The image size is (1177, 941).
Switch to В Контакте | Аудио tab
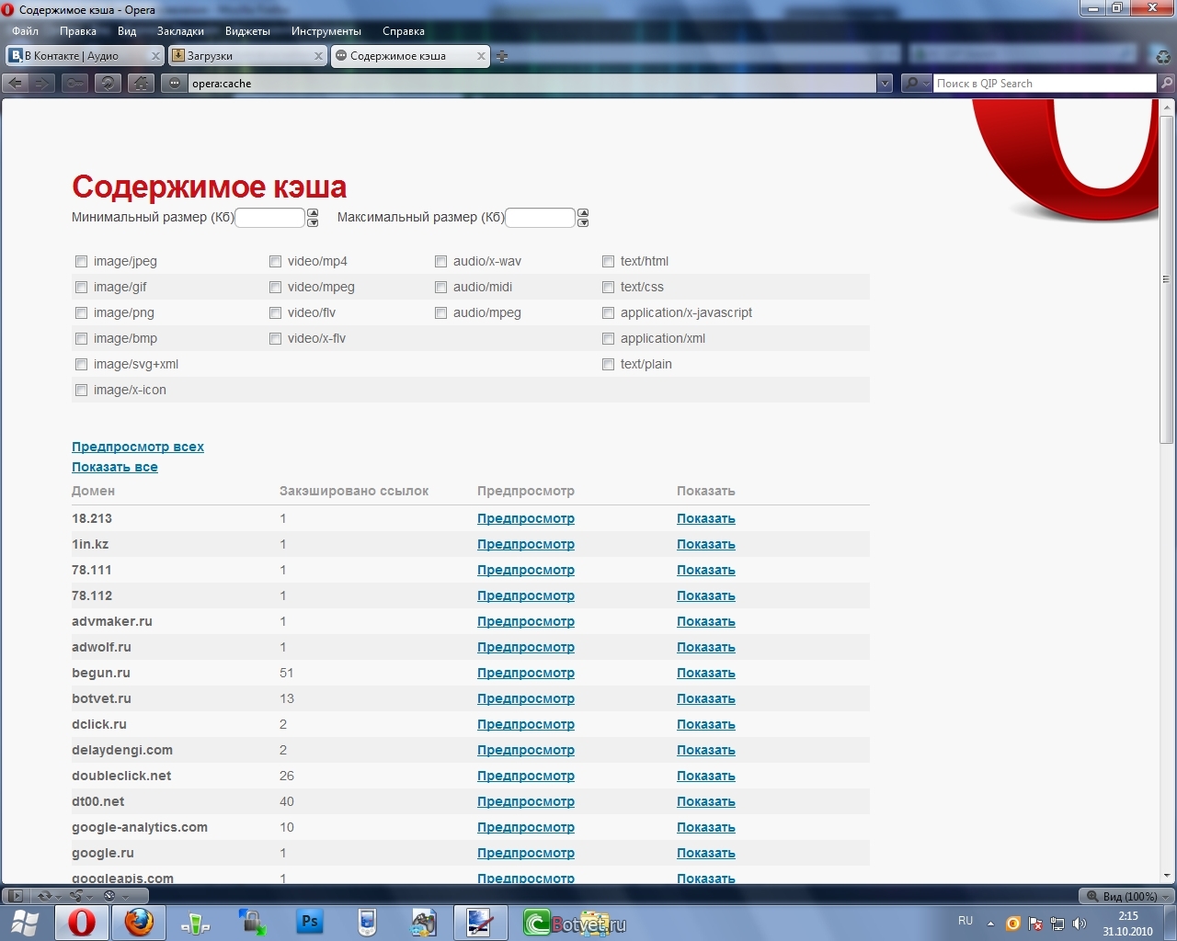tap(85, 56)
